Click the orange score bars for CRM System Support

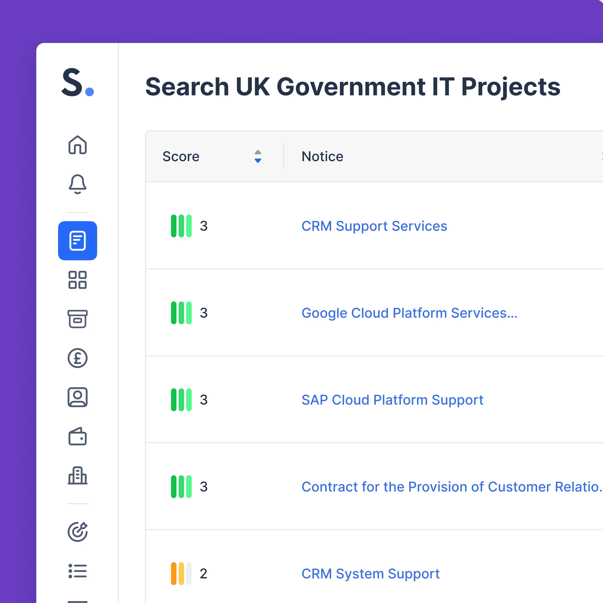click(x=181, y=574)
